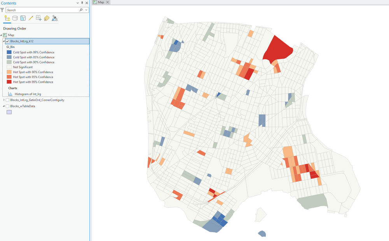Collapse the Blocks_wTableData layer
This screenshot has height=241, width=389.
click(x=3, y=106)
